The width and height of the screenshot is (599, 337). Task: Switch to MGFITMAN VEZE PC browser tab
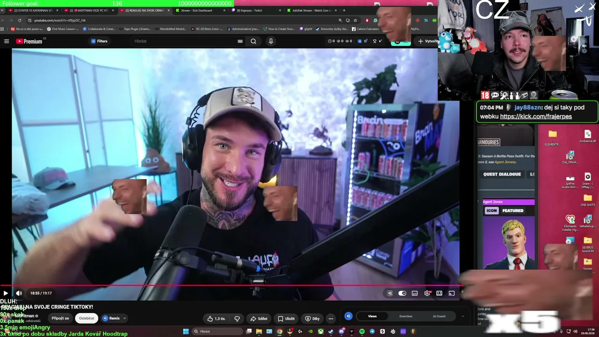coord(88,10)
